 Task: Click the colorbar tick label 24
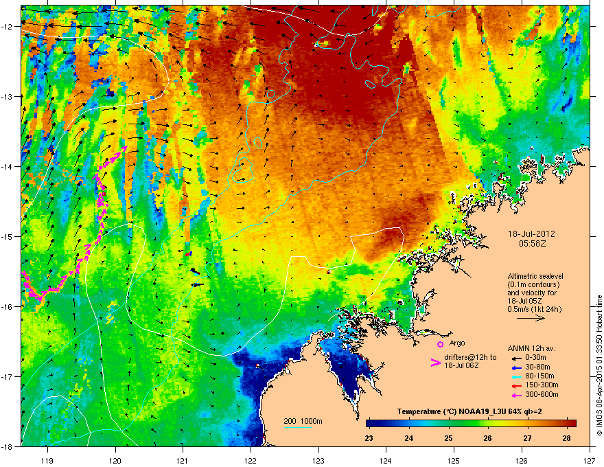[408, 438]
